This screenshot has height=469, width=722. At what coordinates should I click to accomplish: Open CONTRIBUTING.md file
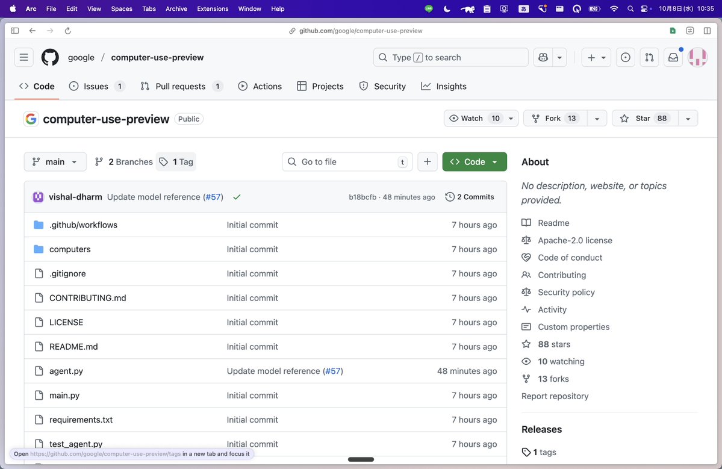point(87,298)
